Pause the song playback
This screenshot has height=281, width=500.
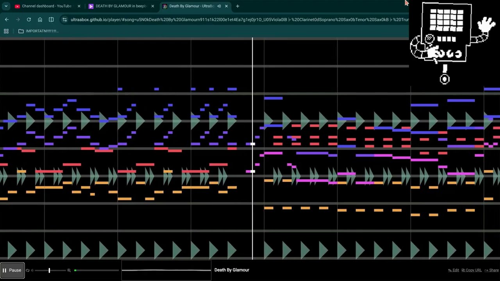point(12,270)
